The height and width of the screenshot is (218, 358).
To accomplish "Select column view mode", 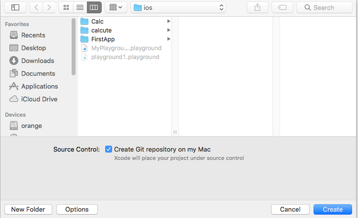I will tap(94, 7).
